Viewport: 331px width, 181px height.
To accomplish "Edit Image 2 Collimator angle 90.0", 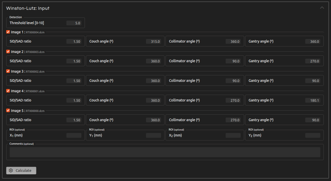I will [233, 61].
